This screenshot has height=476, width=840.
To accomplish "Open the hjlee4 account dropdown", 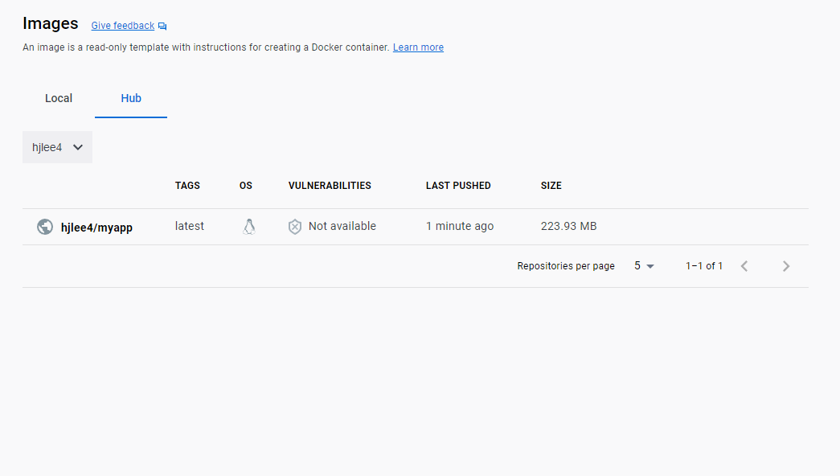I will tap(57, 147).
